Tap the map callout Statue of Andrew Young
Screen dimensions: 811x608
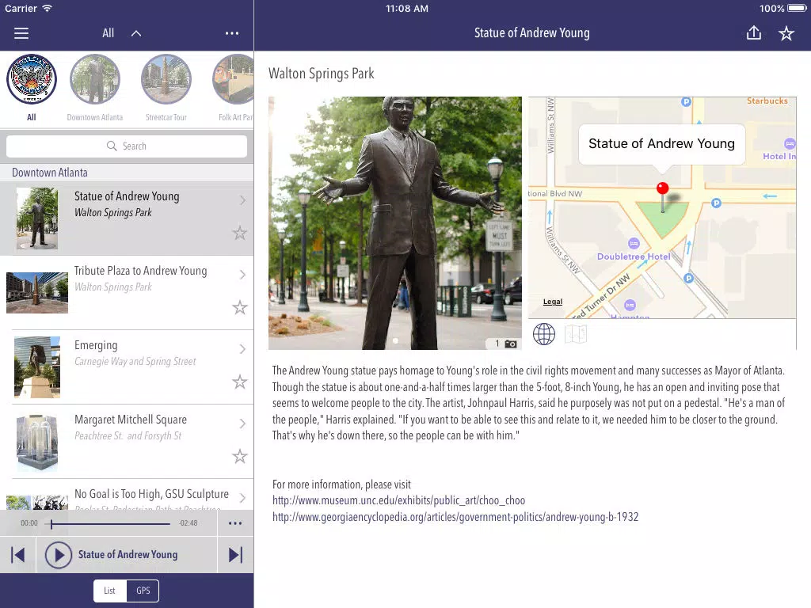[x=661, y=144]
